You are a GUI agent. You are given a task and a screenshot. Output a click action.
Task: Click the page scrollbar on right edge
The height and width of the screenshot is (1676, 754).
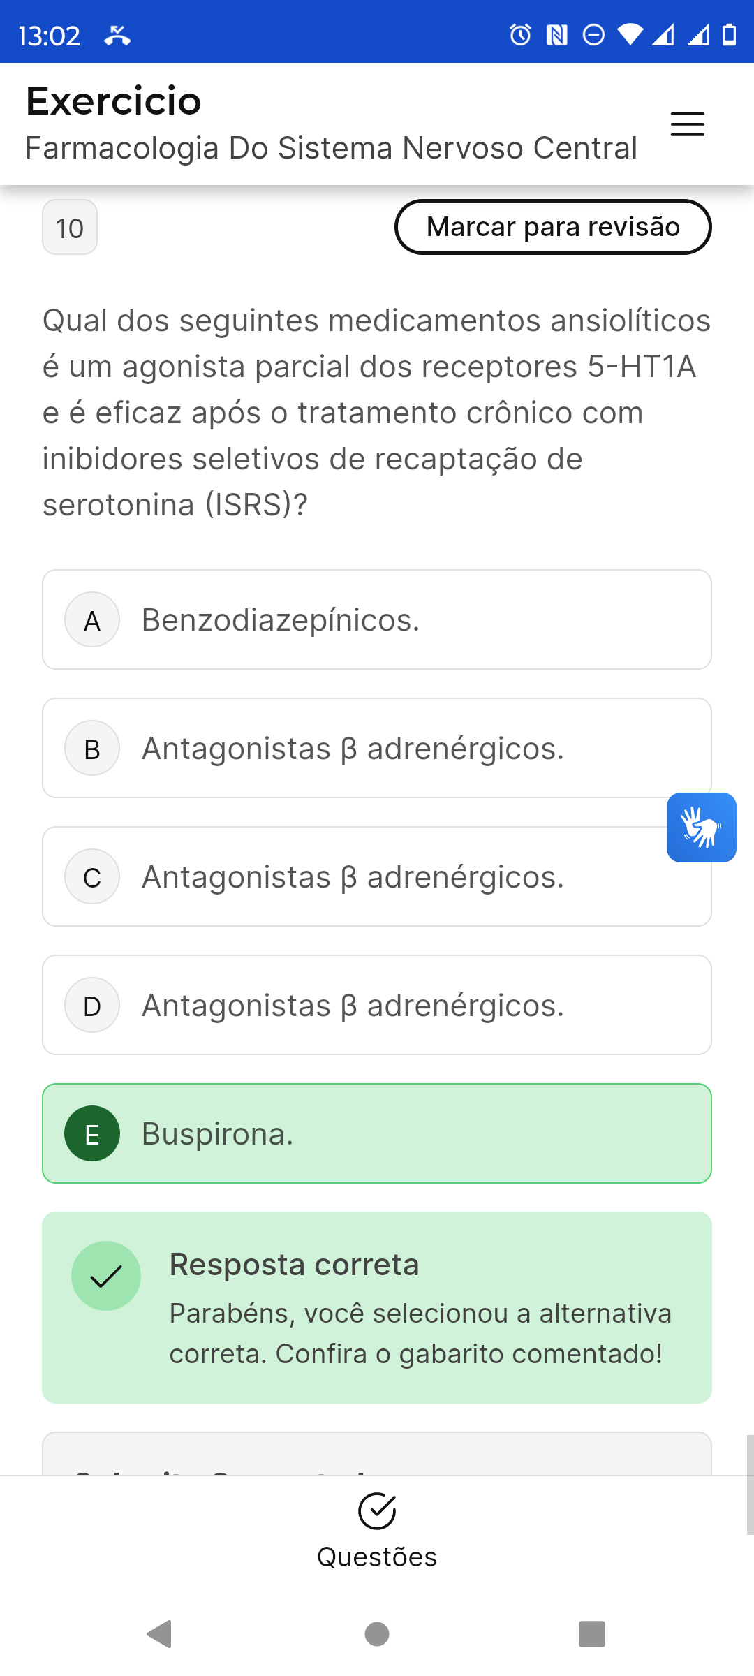point(750,1485)
